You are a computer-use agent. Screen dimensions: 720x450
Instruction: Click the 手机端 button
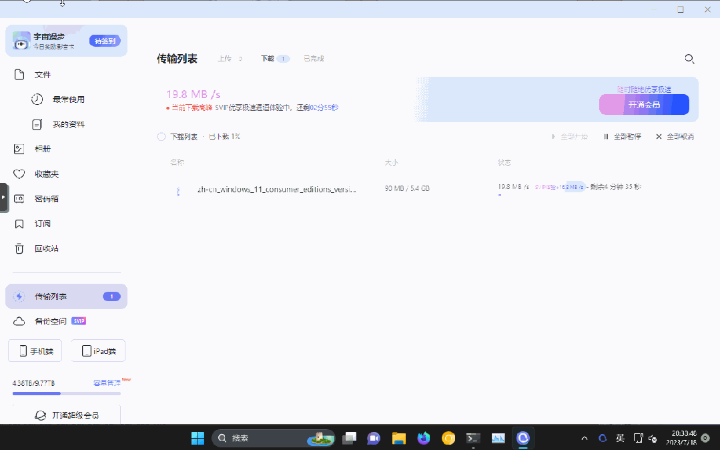click(35, 351)
